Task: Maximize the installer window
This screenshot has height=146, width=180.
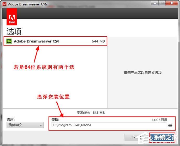Action: pos(162,3)
